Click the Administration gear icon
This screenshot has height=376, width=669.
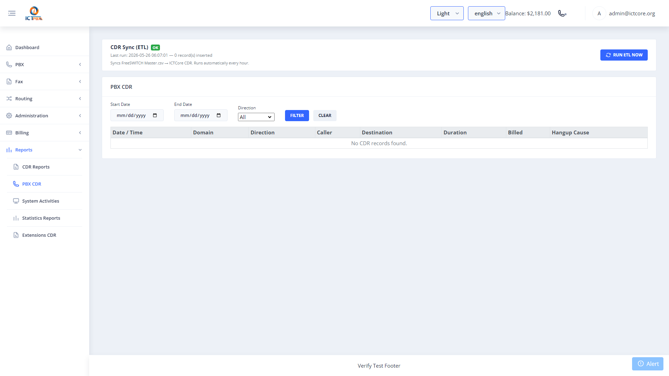coord(9,116)
